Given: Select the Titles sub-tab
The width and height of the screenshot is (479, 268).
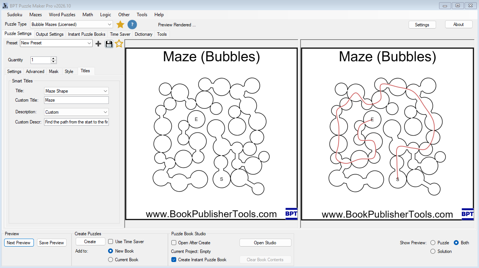Looking at the screenshot, I should pyautogui.click(x=85, y=71).
